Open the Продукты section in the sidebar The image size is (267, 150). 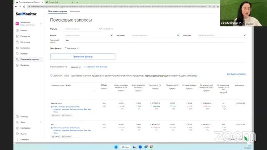pos(25,36)
